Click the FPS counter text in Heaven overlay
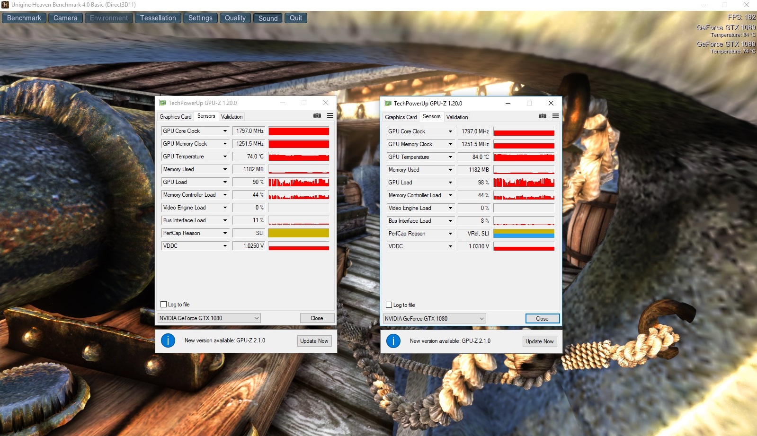The width and height of the screenshot is (757, 436). pyautogui.click(x=742, y=17)
